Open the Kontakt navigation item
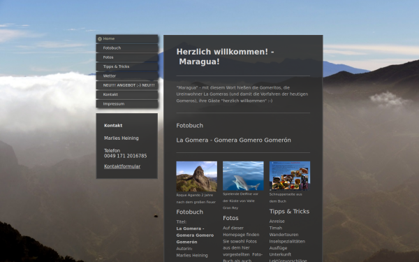 pyautogui.click(x=127, y=94)
